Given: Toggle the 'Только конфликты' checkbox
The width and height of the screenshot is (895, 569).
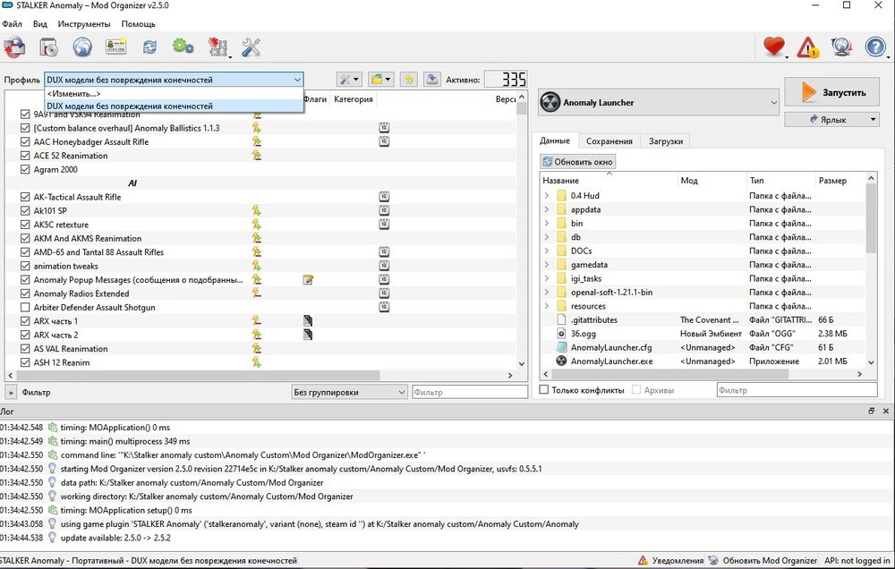Looking at the screenshot, I should (544, 391).
